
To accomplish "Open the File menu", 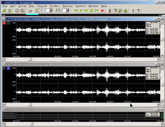I will pos(5,6).
